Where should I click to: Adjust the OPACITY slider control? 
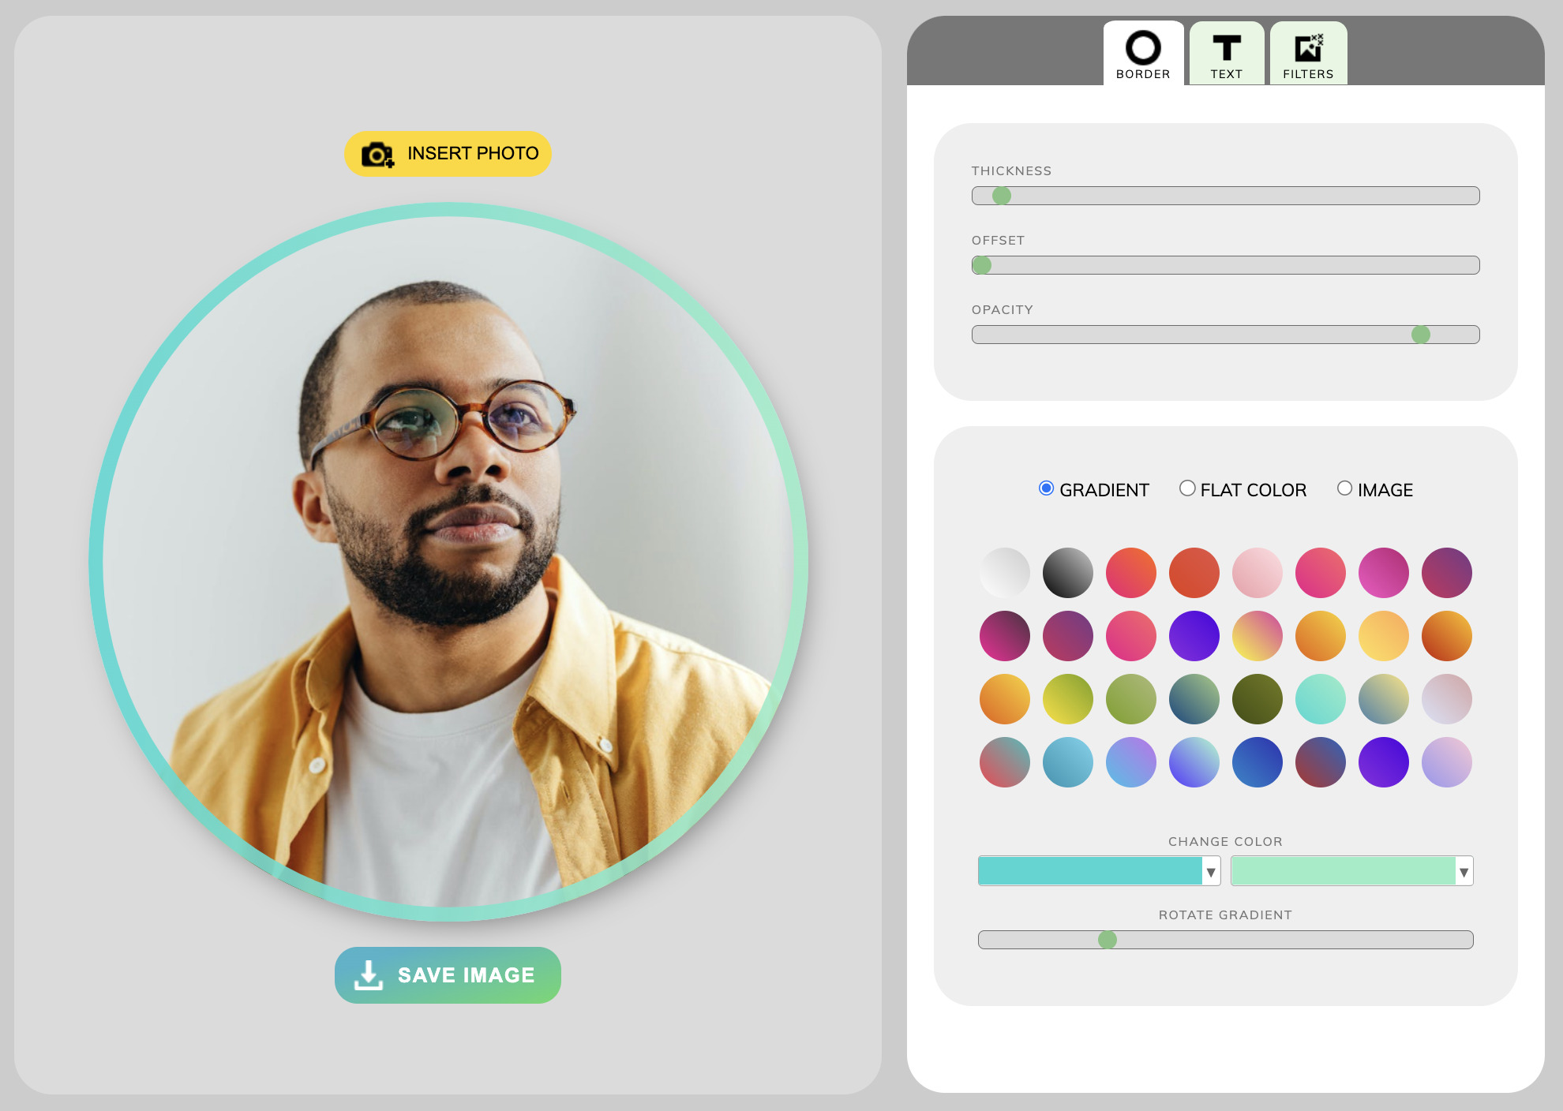pos(1422,335)
